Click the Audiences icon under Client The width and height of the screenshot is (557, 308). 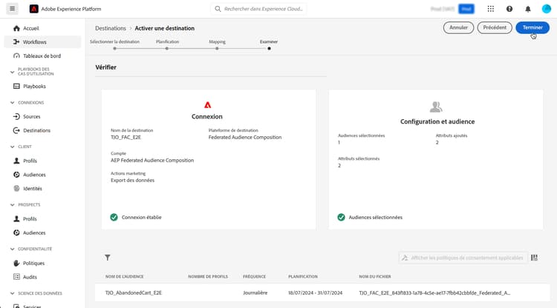[x=16, y=175]
